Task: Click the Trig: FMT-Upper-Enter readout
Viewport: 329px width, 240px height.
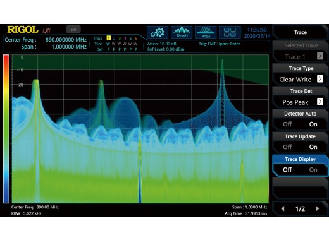Action: pos(220,44)
